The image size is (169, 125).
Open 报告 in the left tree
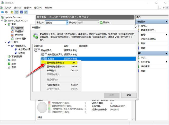pos(13,64)
